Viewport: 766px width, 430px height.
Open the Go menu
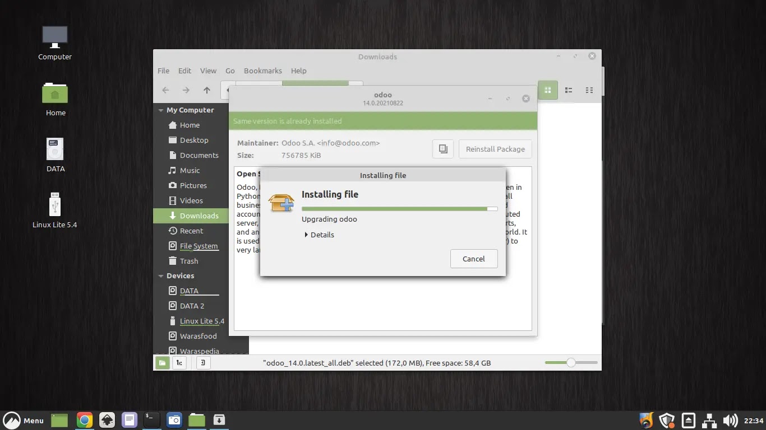pos(230,71)
